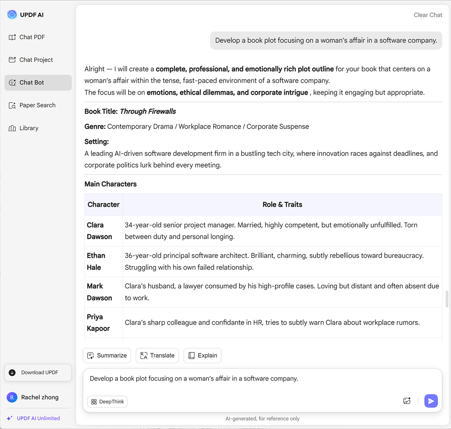This screenshot has width=451, height=429.
Task: Click the image upload icon
Action: tap(407, 401)
